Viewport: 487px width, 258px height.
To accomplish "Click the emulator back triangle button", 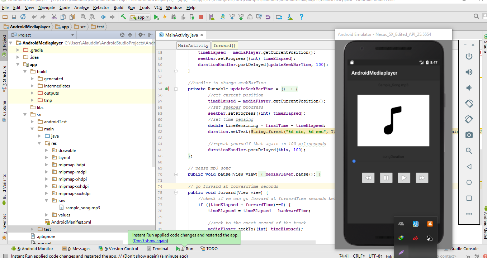I will click(x=469, y=167).
